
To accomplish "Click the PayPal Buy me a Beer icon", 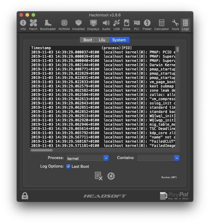I will pos(174,196).
